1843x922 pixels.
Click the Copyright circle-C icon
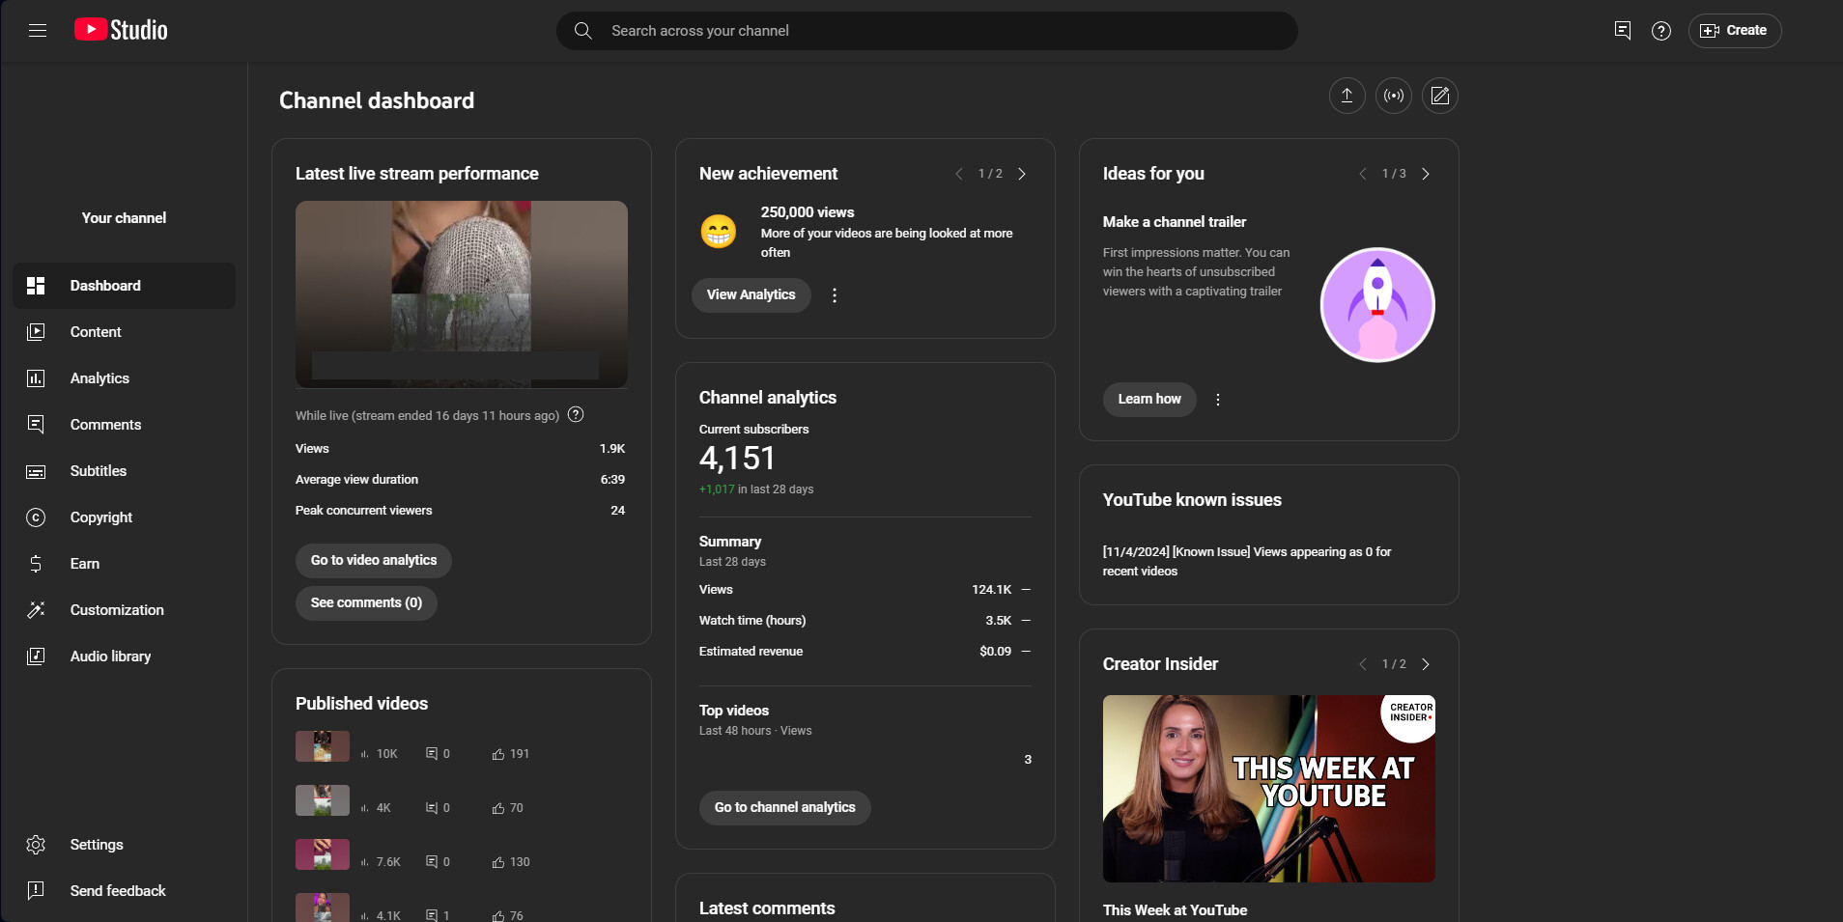pos(36,517)
